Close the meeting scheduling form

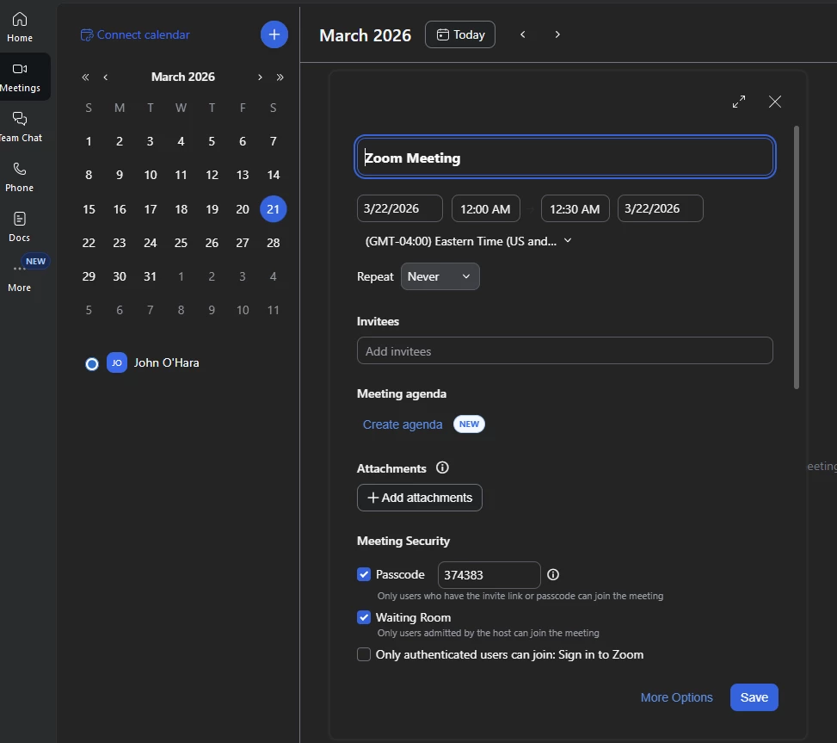pos(774,102)
